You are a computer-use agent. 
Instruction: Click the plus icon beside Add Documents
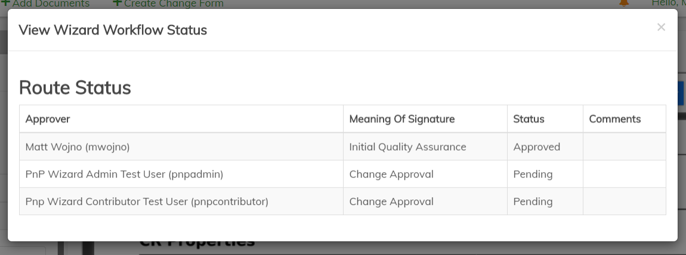5,3
